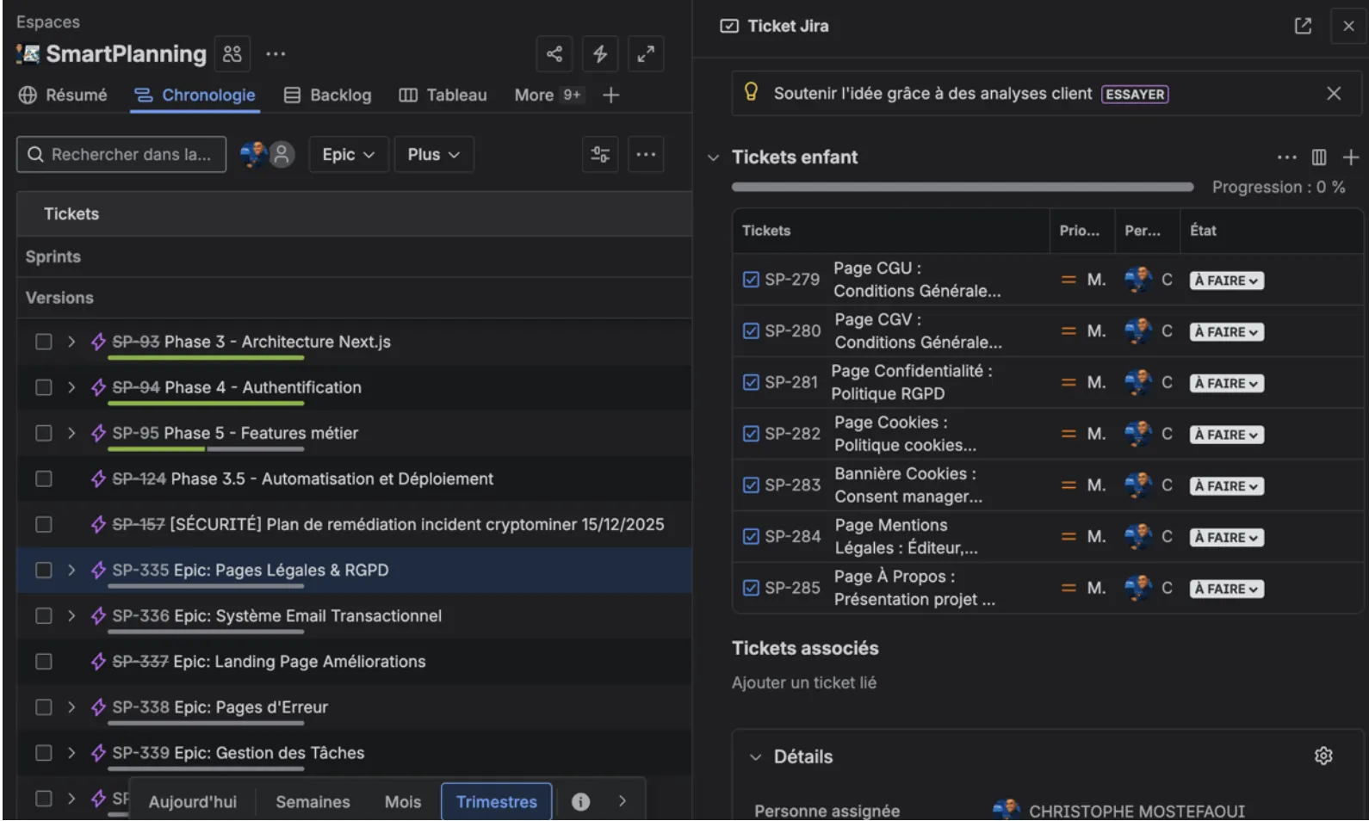Image resolution: width=1369 pixels, height=821 pixels.
Task: Open the Plus filters dropdown
Action: point(434,155)
